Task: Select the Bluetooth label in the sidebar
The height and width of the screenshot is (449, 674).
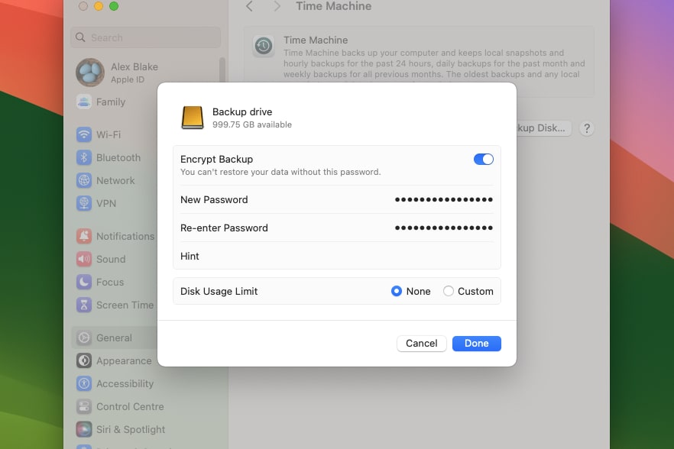Action: [x=118, y=158]
